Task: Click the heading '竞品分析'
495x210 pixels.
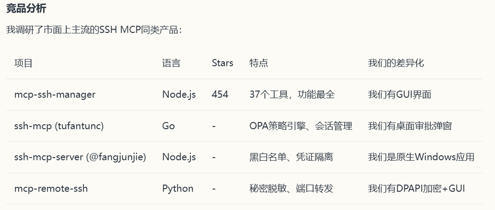Action: click(x=26, y=9)
